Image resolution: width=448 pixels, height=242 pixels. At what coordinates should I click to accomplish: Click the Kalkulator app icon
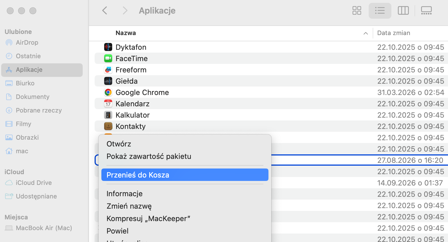tap(108, 115)
